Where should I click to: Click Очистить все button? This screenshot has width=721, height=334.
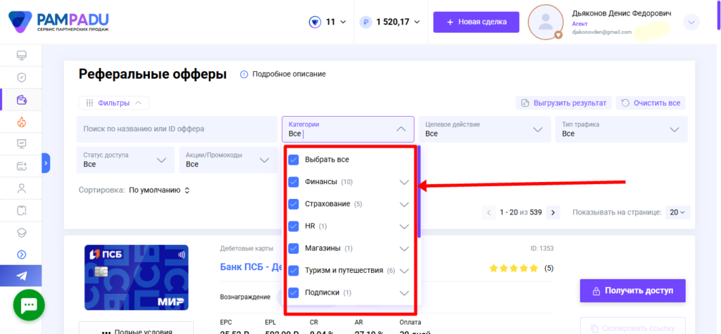[x=651, y=103]
